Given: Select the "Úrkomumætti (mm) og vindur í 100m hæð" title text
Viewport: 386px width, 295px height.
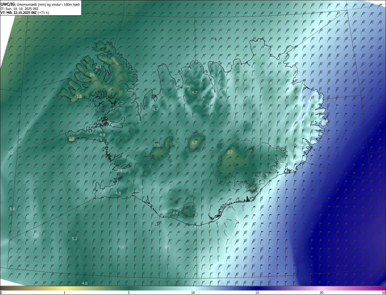Looking at the screenshot, I should pyautogui.click(x=49, y=4).
